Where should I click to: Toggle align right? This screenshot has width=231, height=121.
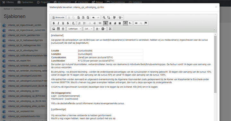(115, 23)
